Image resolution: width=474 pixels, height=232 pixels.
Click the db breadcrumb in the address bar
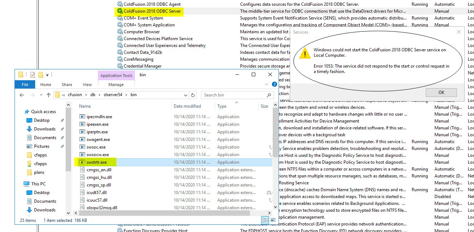[93, 95]
